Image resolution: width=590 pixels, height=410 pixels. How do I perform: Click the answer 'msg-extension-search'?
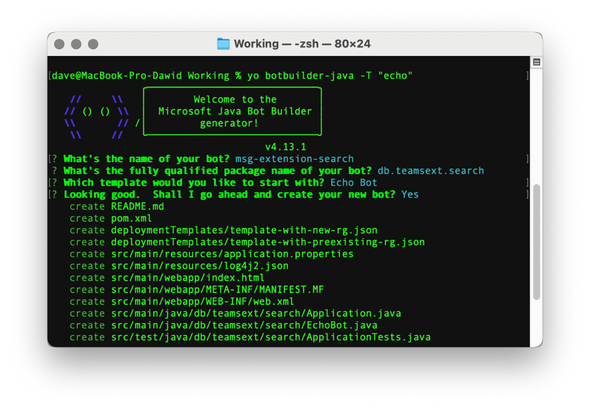pyautogui.click(x=294, y=159)
